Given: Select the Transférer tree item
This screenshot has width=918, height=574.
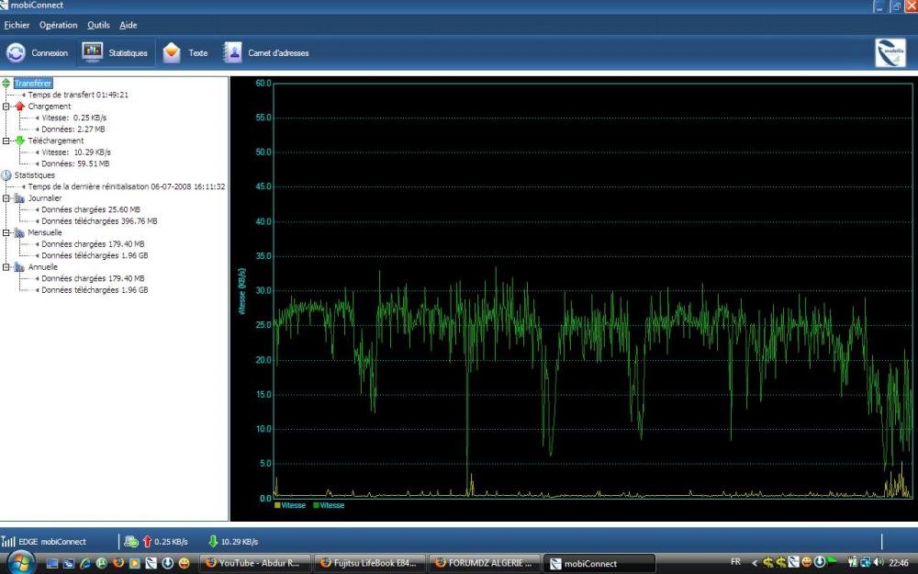Looking at the screenshot, I should (33, 84).
